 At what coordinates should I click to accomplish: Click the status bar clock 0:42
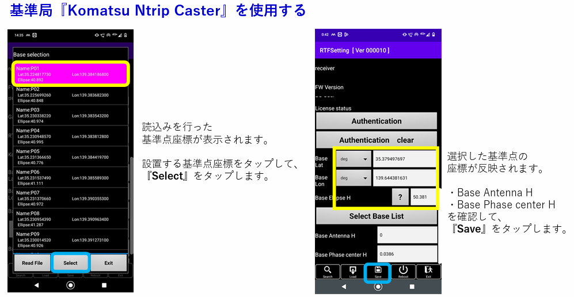[325, 35]
